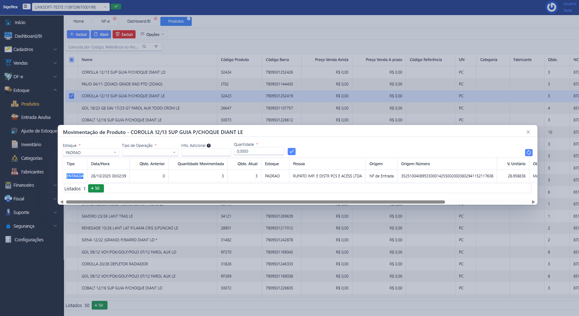Image resolution: width=579 pixels, height=316 pixels.
Task: Click the Quantidade input field
Action: point(259,152)
